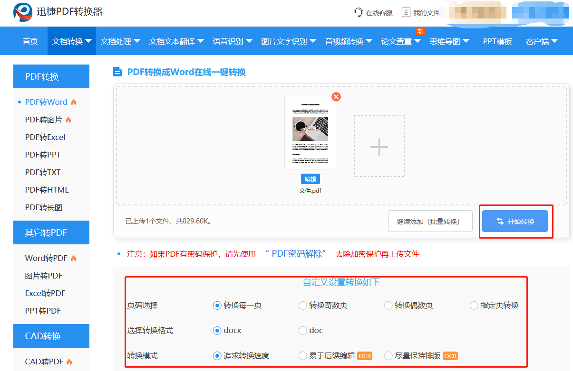
Task: Open the 语音识别 dropdown menu
Action: point(233,41)
